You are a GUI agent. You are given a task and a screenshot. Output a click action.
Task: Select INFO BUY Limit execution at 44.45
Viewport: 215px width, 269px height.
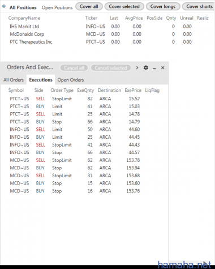(84, 137)
